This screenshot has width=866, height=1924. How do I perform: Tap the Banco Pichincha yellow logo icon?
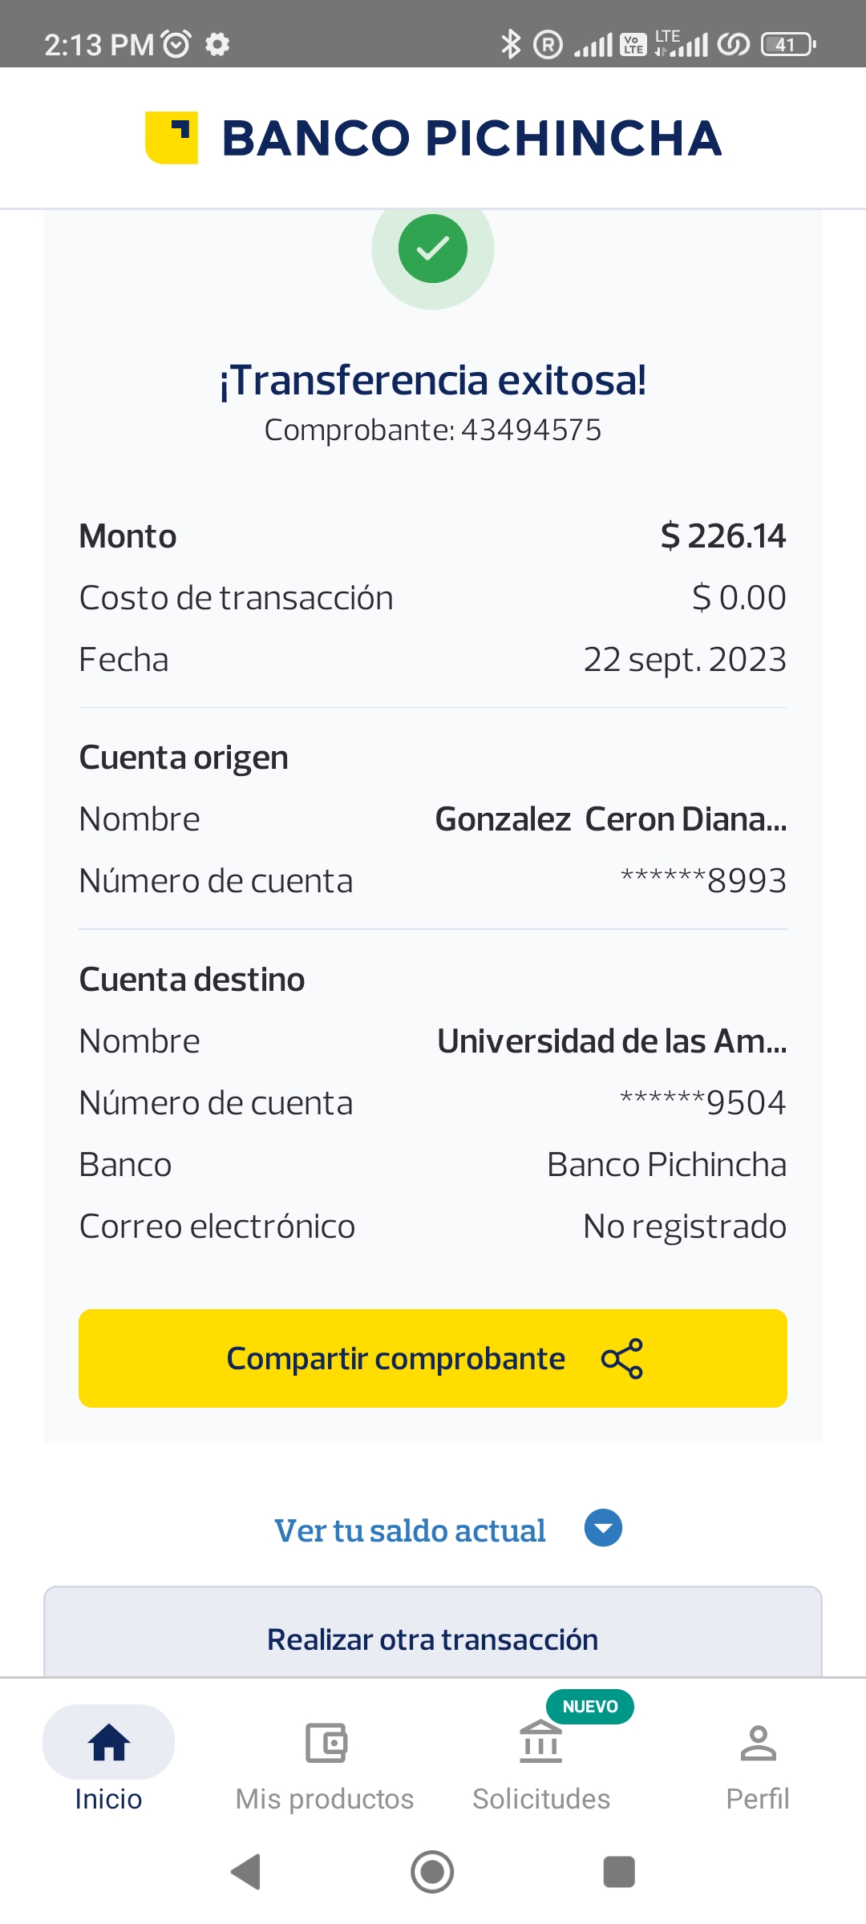pyautogui.click(x=172, y=138)
